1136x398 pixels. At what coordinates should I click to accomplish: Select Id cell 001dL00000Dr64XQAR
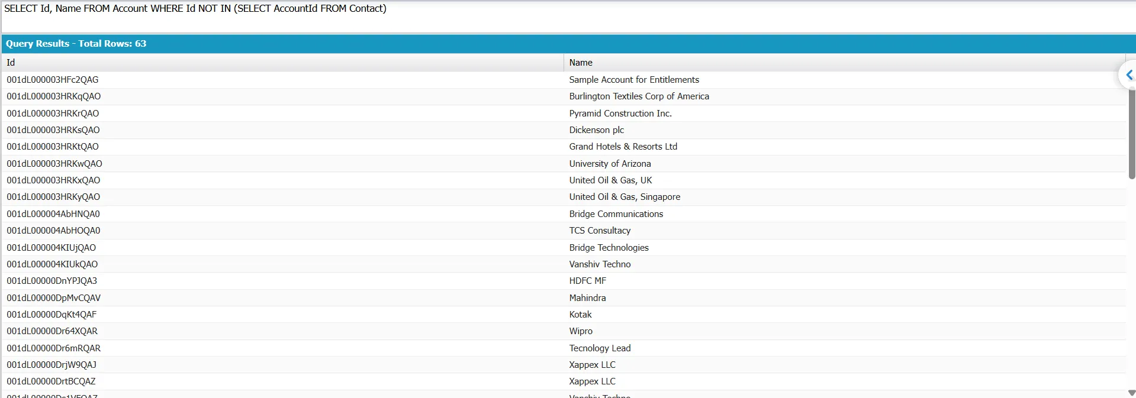pos(52,331)
